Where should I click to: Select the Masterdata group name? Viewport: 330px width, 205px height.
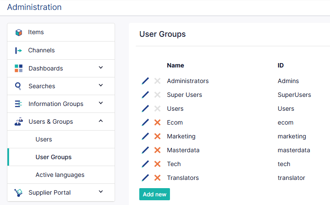(183, 150)
